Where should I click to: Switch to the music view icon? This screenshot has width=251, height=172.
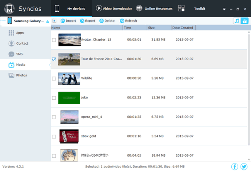pos(237,21)
